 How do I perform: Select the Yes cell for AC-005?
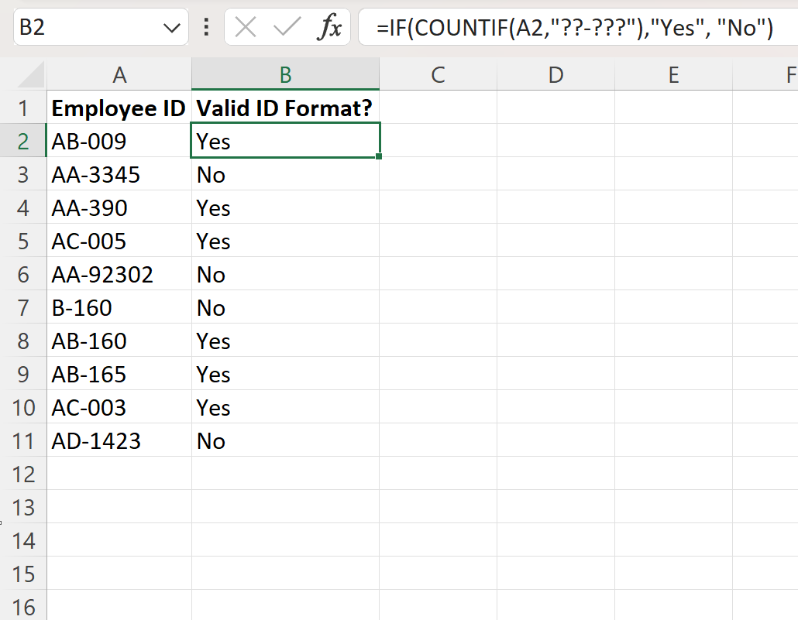(x=286, y=241)
